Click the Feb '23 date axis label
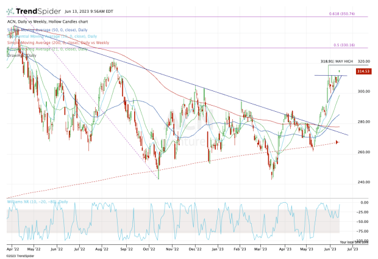 (x=240, y=249)
